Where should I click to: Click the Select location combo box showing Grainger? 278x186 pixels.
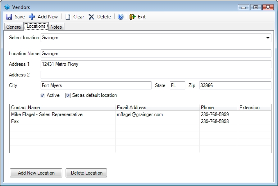pyautogui.click(x=156, y=38)
